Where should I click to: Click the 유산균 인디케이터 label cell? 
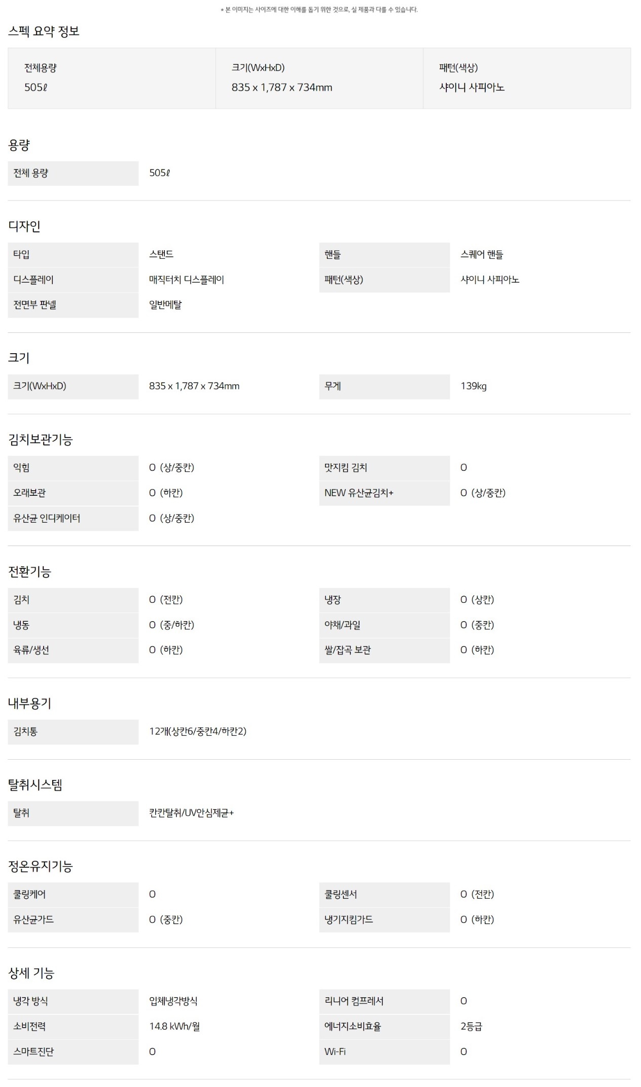pyautogui.click(x=73, y=518)
